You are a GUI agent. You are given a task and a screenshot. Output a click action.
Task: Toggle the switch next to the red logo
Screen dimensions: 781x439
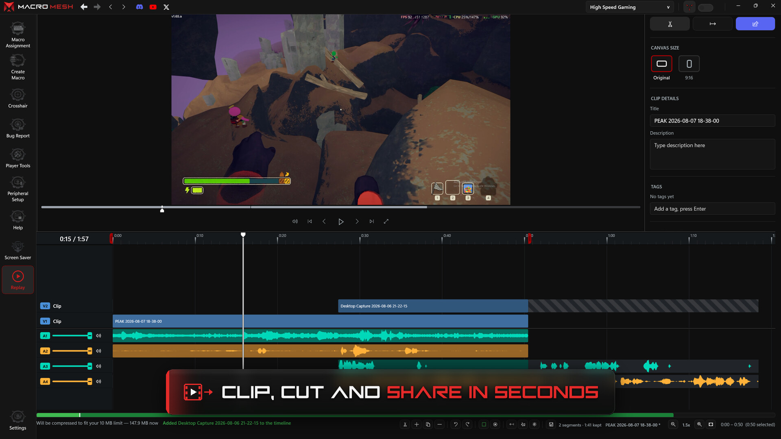[x=706, y=7]
